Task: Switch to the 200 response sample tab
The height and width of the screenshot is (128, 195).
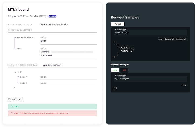Action: point(115,70)
